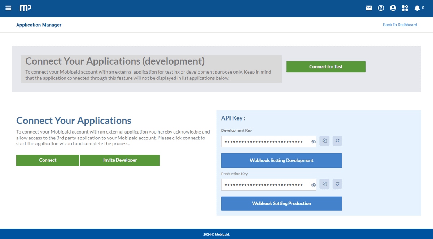
Task: Open the help question mark icon
Action: tap(381, 8)
